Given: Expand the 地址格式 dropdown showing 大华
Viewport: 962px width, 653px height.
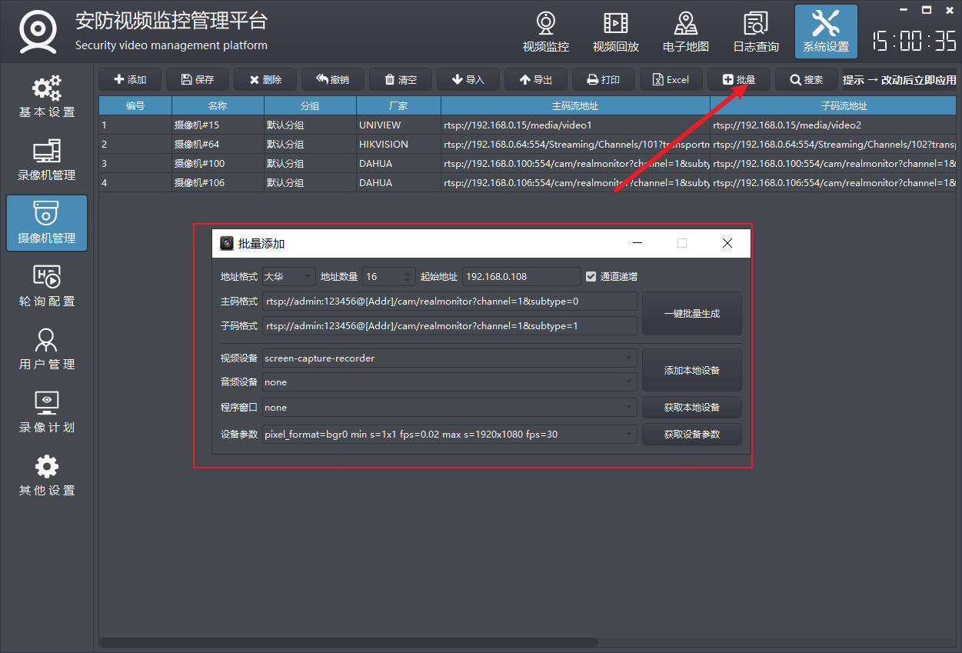Looking at the screenshot, I should pyautogui.click(x=288, y=277).
